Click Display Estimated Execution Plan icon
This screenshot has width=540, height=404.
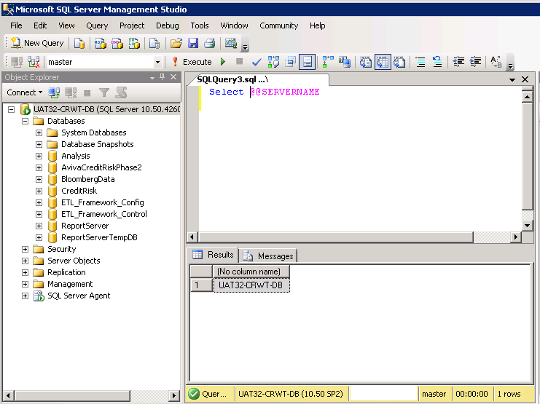(273, 62)
